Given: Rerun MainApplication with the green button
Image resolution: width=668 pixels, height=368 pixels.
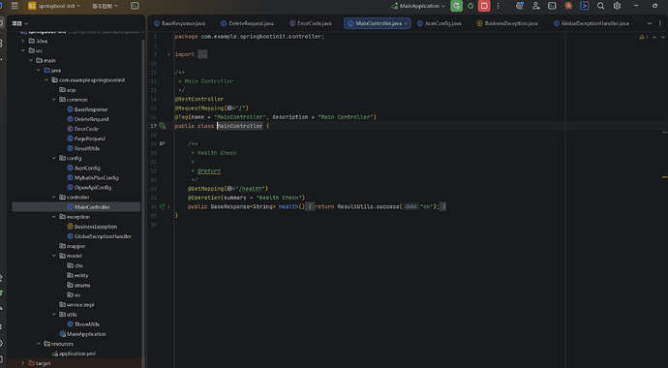Looking at the screenshot, I should point(456,6).
